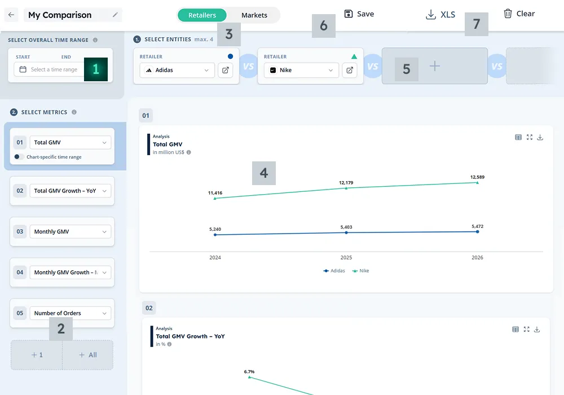The width and height of the screenshot is (564, 395).
Task: Click the back arrow button
Action: click(x=11, y=15)
